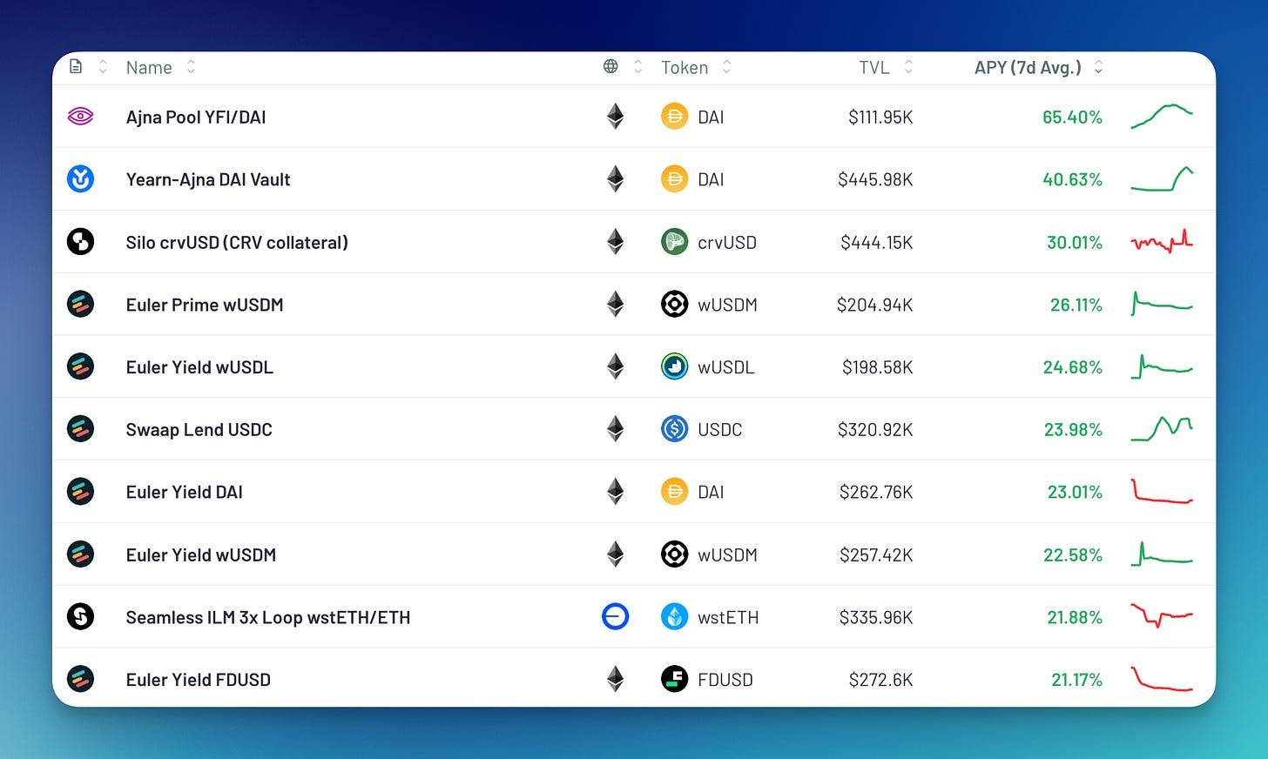
Task: Click DAI token icon in Ajna Pool row
Action: pyautogui.click(x=674, y=117)
